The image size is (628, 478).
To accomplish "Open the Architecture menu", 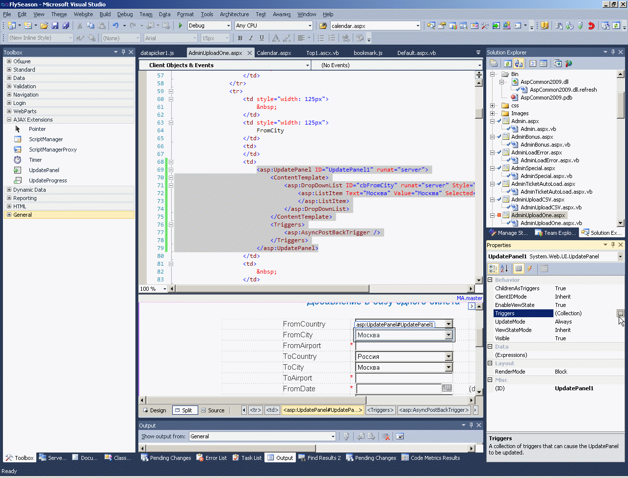I will coord(234,14).
